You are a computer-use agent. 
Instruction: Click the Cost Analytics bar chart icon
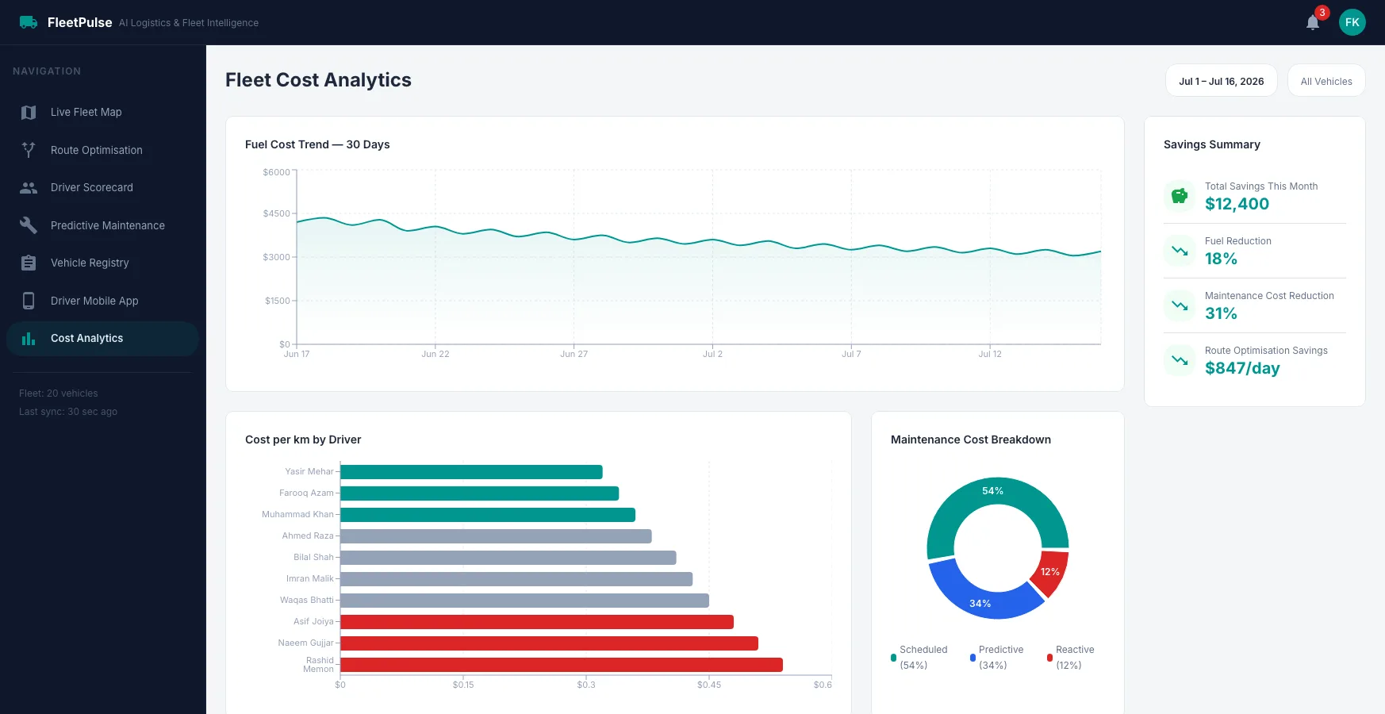pos(29,339)
